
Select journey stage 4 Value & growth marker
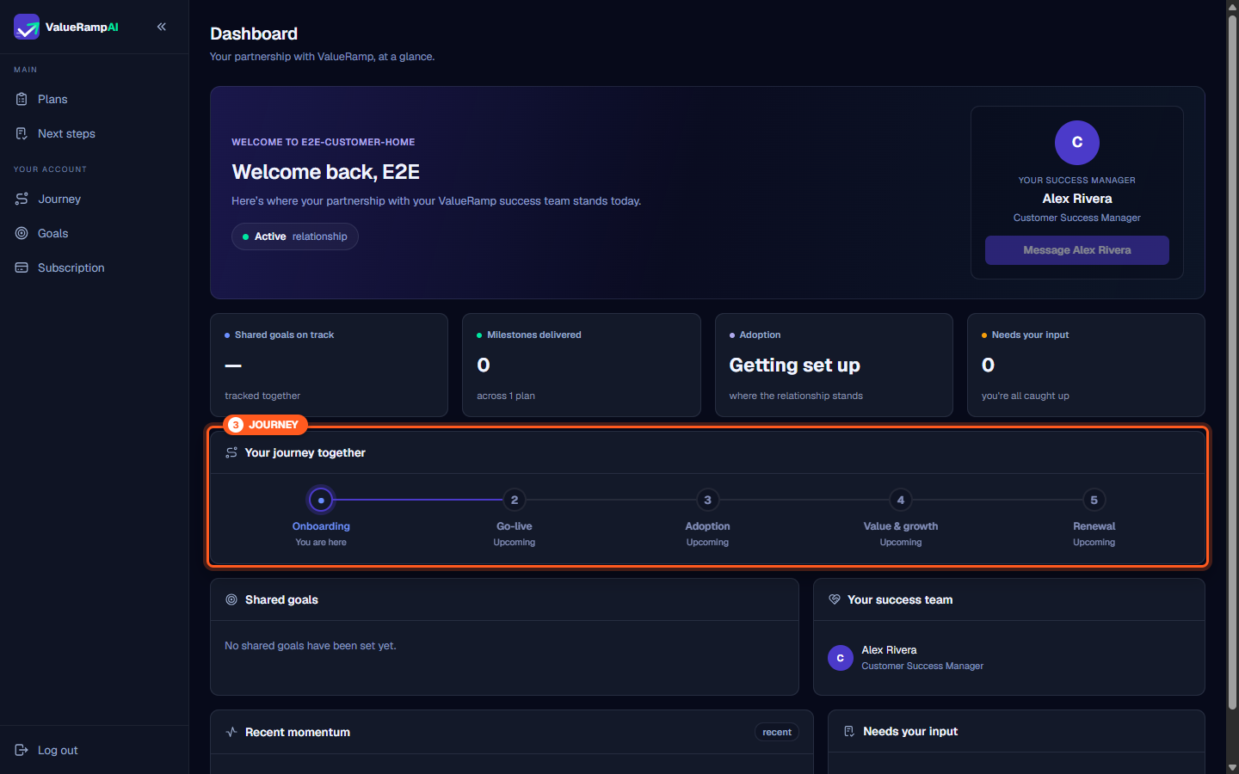(901, 500)
